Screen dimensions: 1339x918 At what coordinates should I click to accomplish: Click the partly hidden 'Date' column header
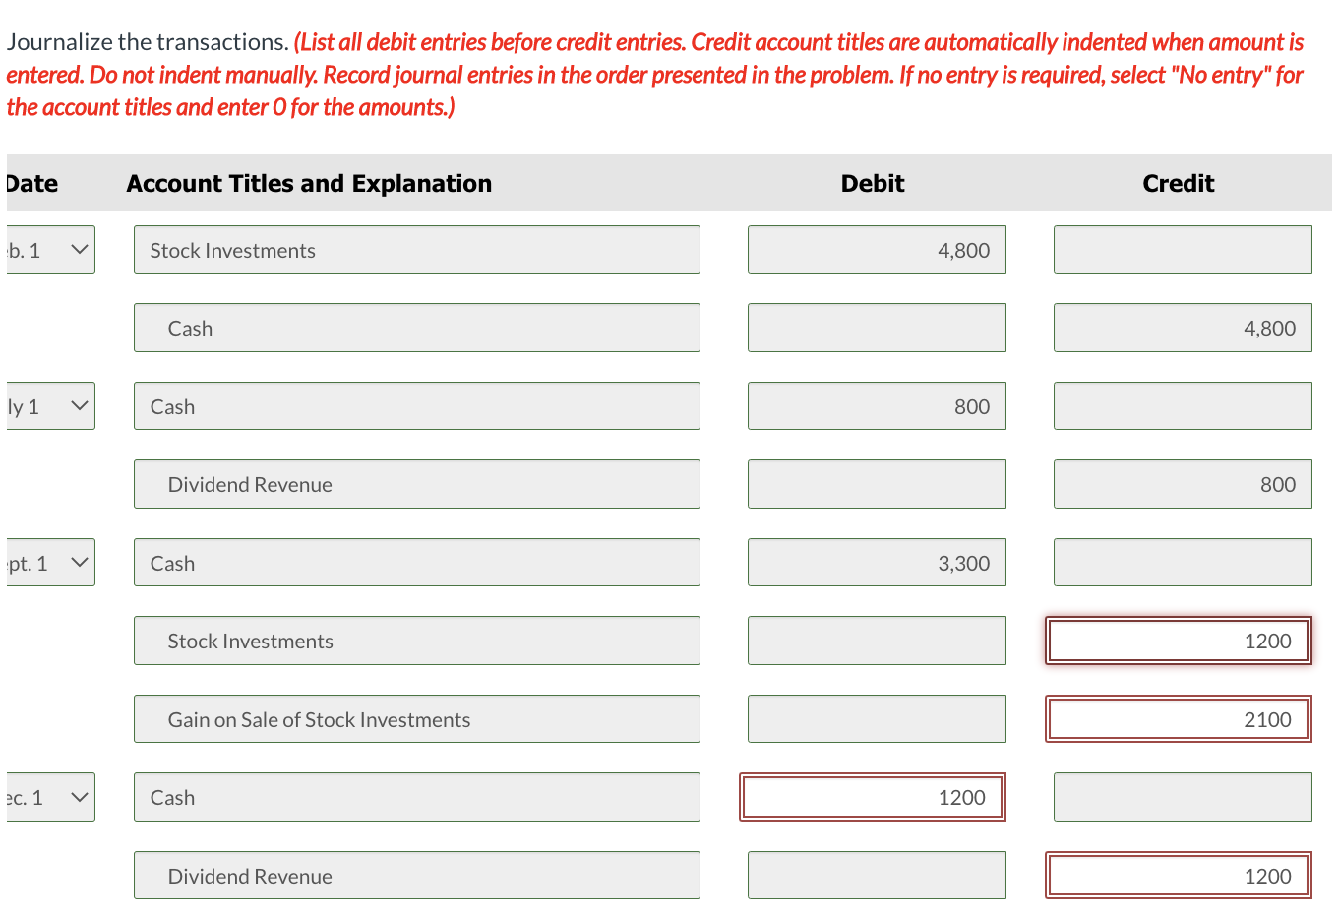pyautogui.click(x=31, y=184)
